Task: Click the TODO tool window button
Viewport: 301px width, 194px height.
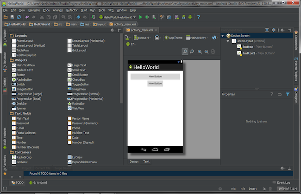Action: click(18, 183)
